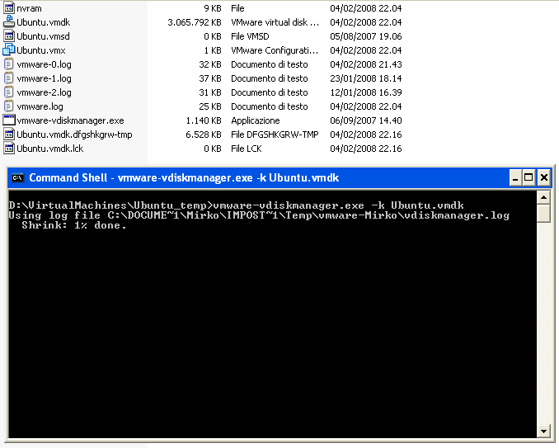Minimize the Command Shell window
The height and width of the screenshot is (448, 559).
pos(514,177)
